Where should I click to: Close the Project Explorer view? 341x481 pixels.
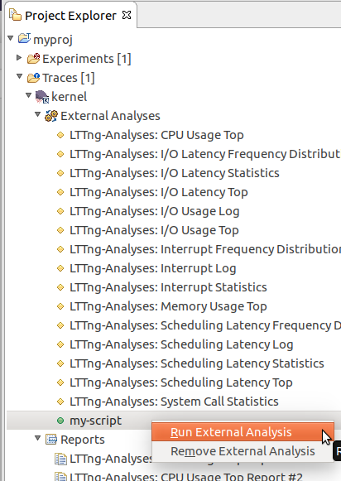(x=127, y=15)
